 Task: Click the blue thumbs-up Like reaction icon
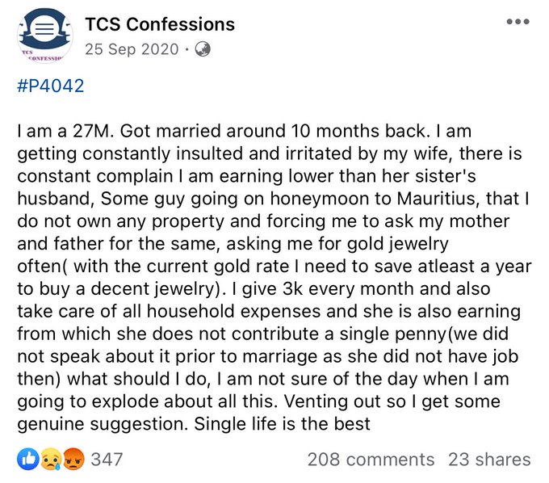[28, 459]
